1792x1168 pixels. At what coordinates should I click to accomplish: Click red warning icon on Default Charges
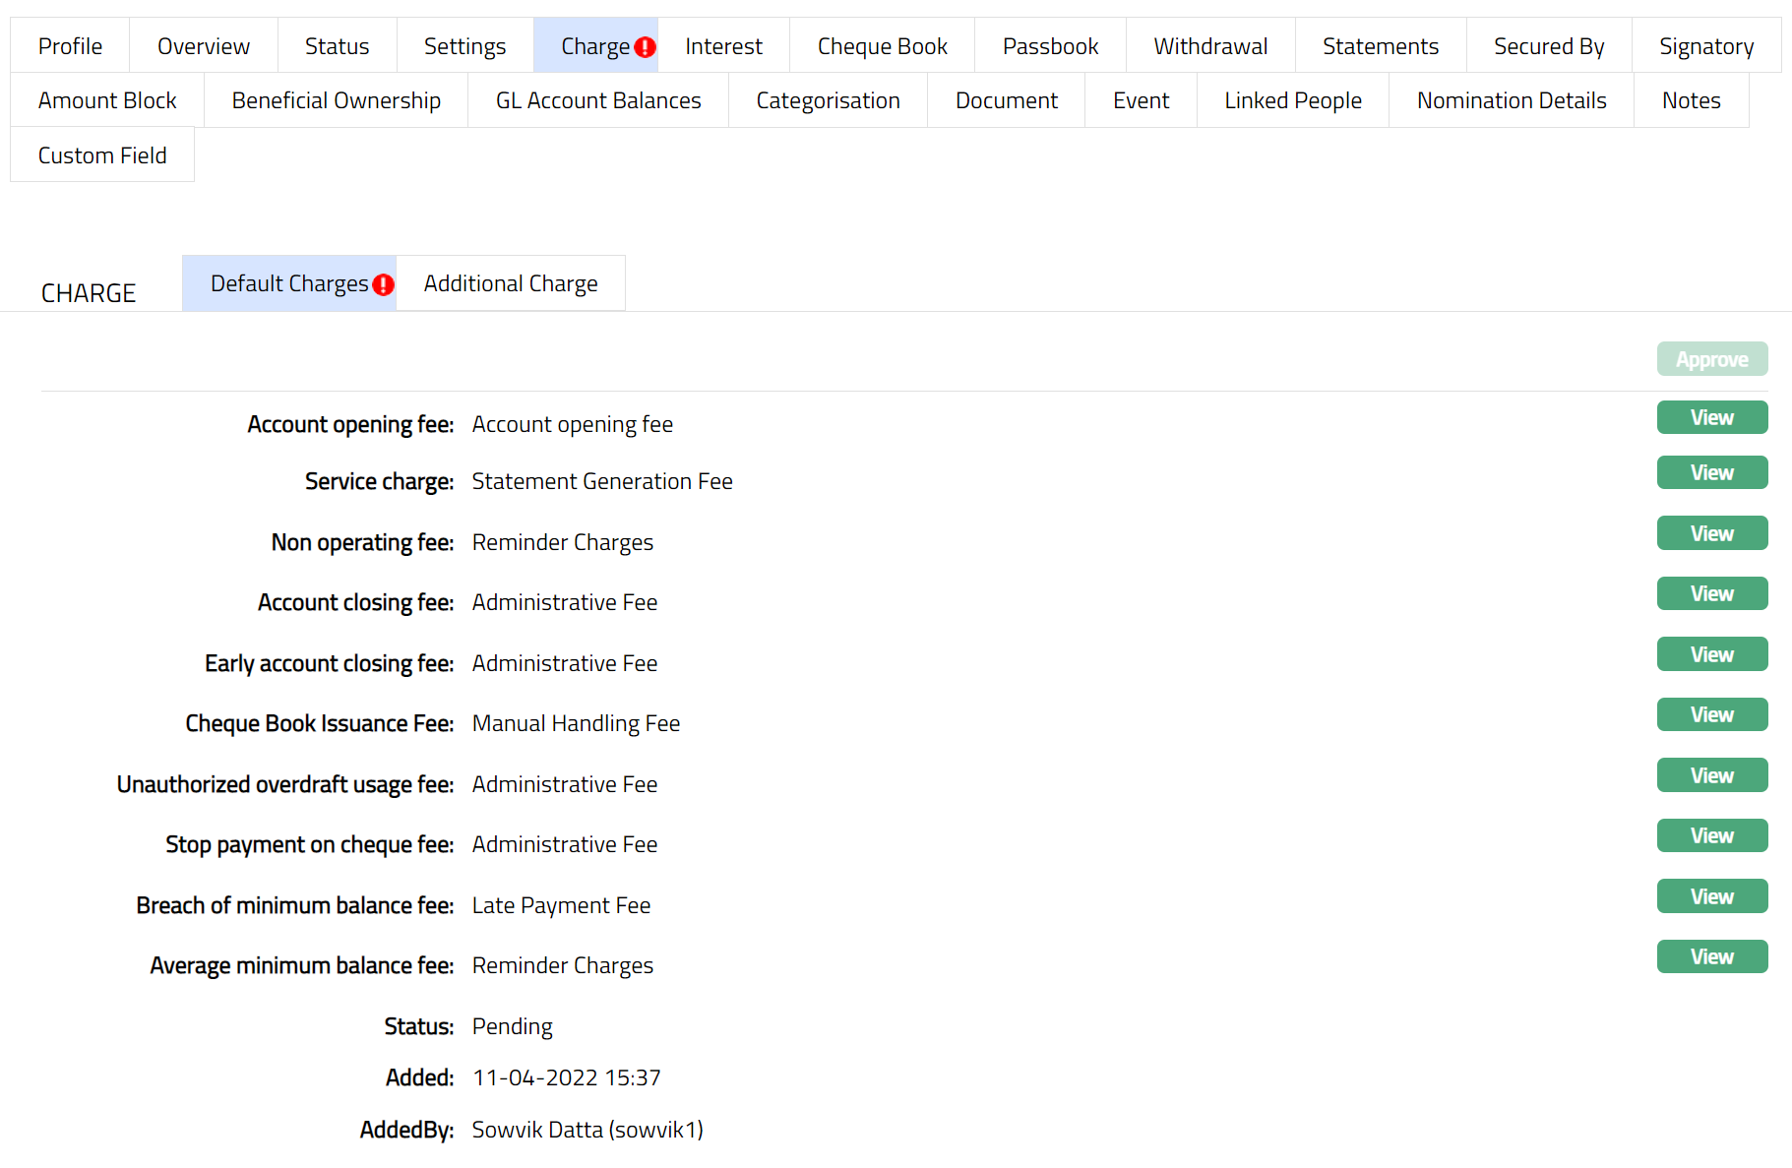point(384,284)
